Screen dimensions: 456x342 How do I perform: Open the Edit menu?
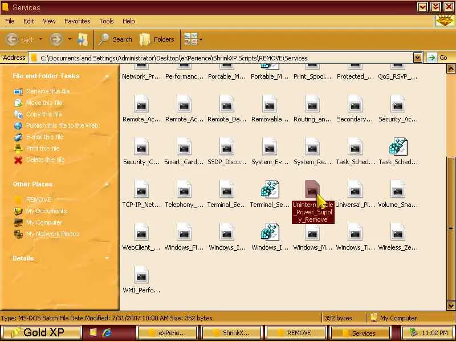[28, 21]
